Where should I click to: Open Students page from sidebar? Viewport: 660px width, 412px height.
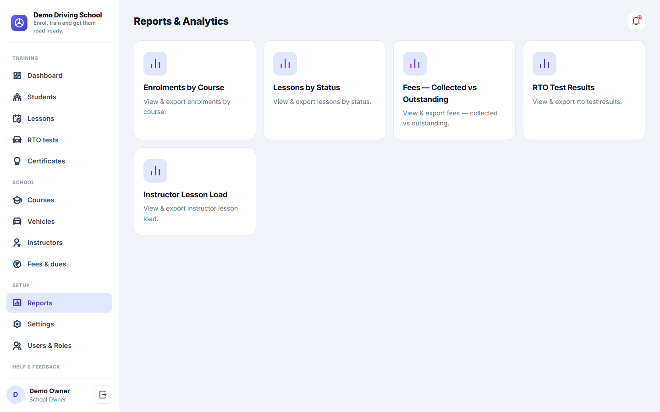tap(59, 97)
